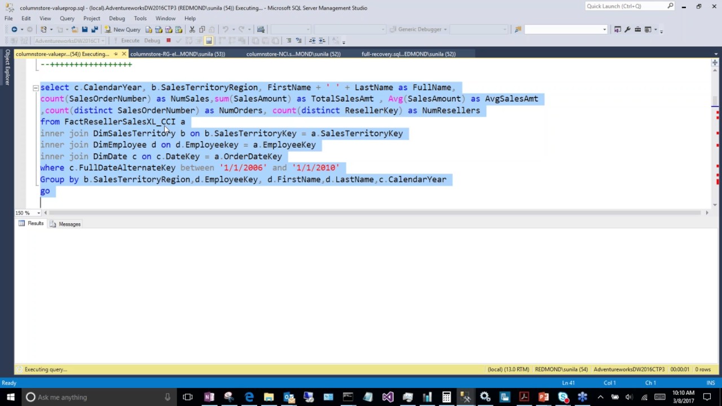Click the Navigate Backward arrow icon

[x=14, y=29]
